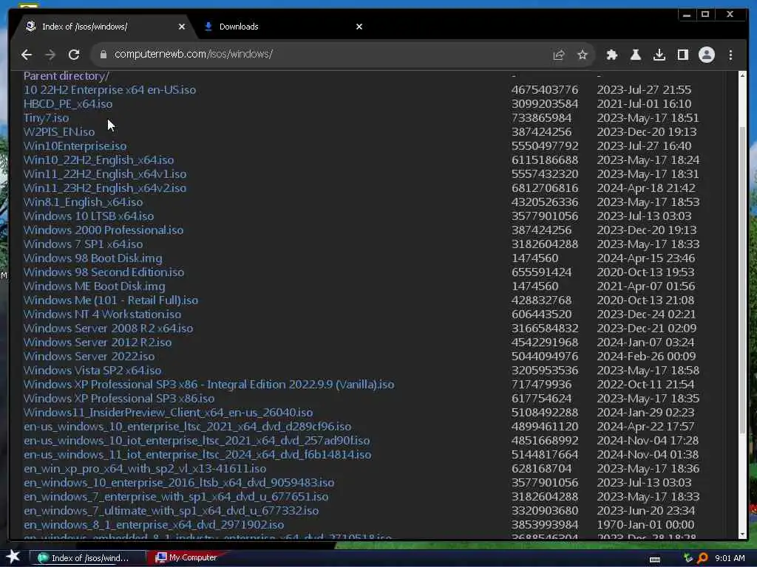Open Windows Server 2012 R2.iso

pyautogui.click(x=98, y=341)
